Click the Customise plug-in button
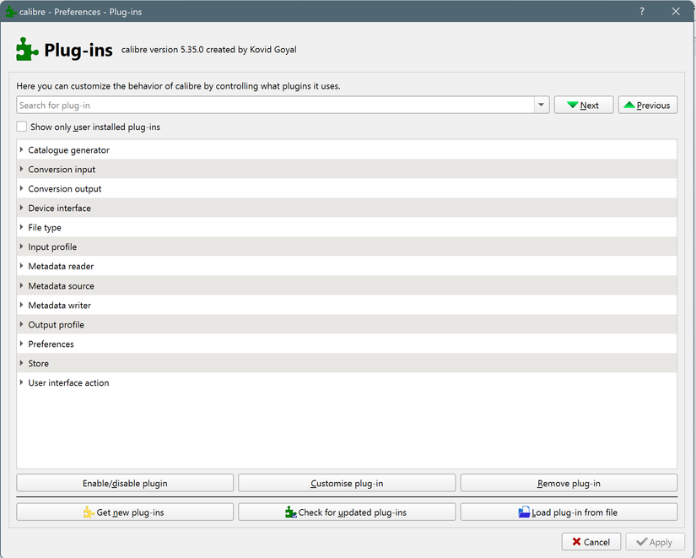This screenshot has width=696, height=558. [x=347, y=483]
